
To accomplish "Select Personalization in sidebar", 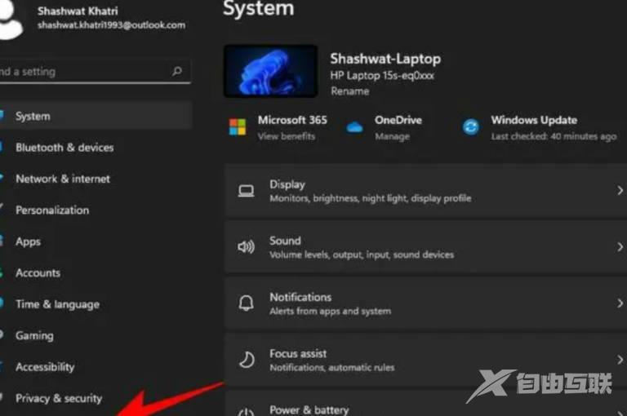I will coord(52,210).
